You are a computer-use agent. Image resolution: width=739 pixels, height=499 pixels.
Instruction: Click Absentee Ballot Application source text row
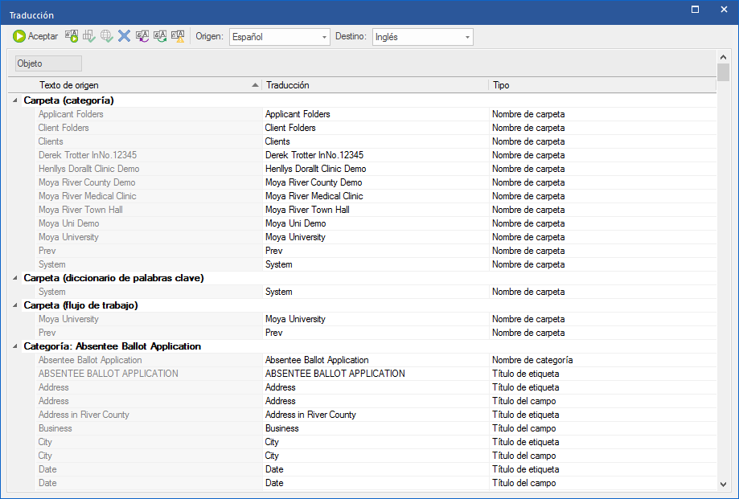(149, 360)
